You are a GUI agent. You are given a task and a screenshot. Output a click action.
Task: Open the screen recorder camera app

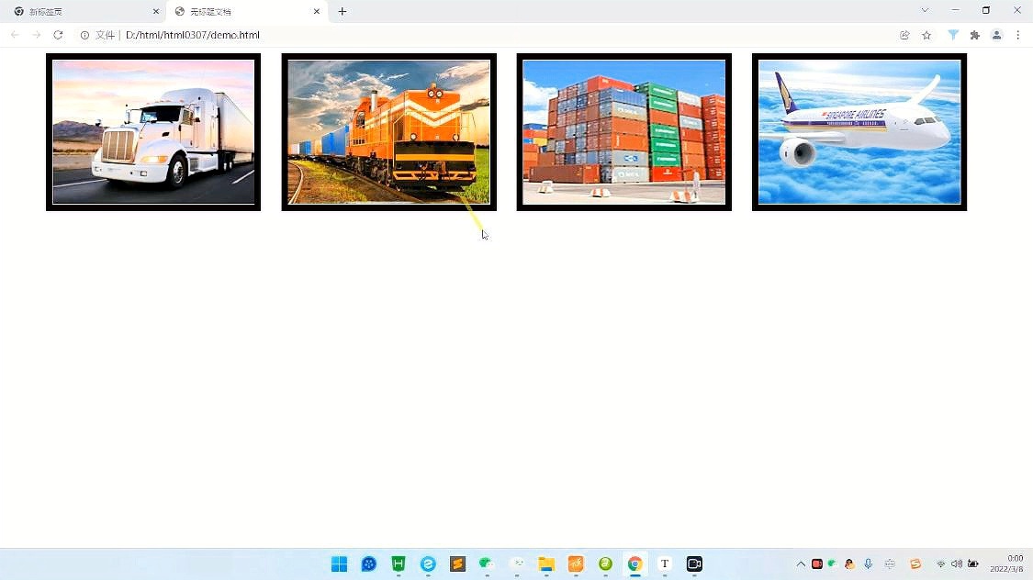pyautogui.click(x=694, y=564)
